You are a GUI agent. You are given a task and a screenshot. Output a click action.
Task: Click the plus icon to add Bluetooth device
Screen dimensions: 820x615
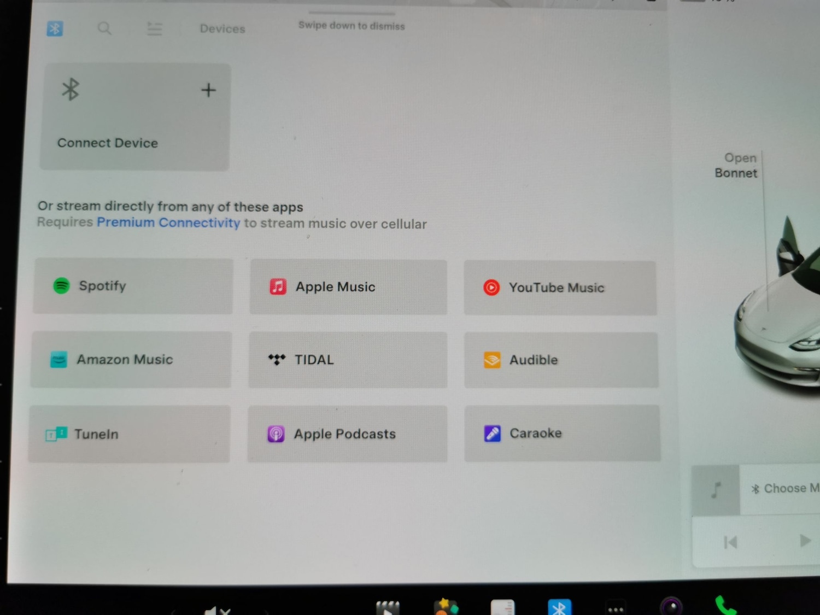[x=208, y=90]
